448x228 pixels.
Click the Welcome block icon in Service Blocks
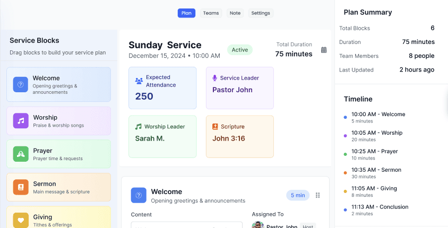(21, 84)
